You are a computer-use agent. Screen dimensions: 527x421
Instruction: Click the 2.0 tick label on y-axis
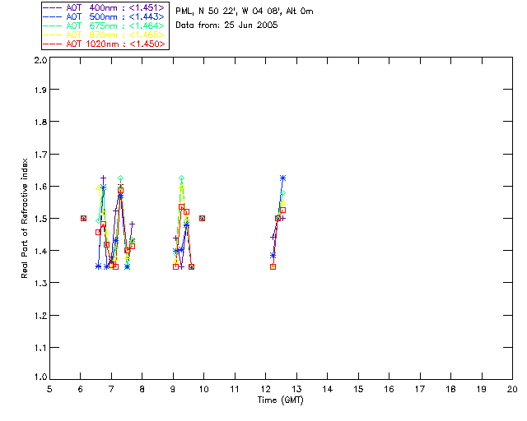click(40, 61)
